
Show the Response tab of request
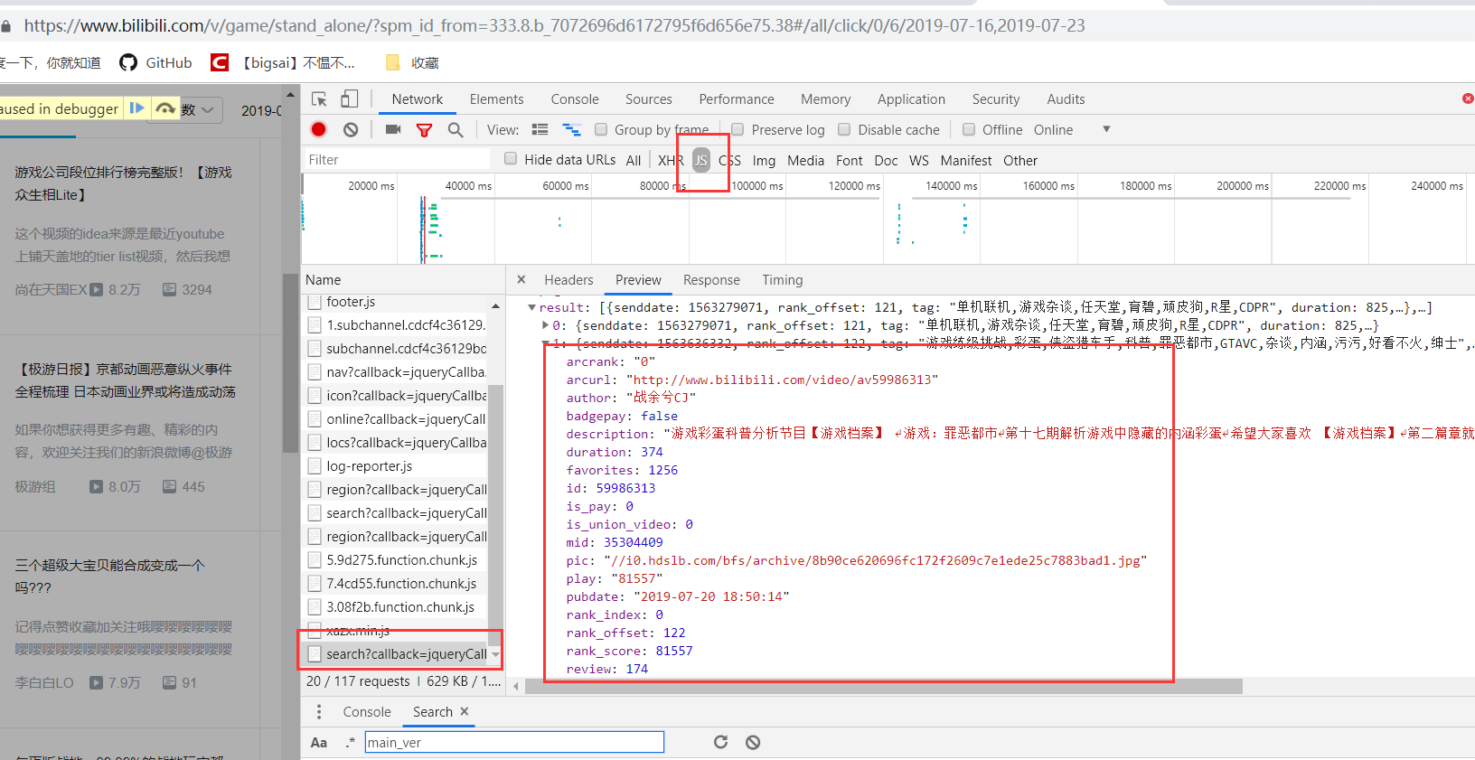click(x=711, y=280)
